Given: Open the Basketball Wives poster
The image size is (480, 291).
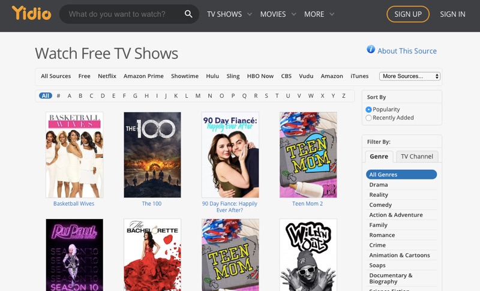Looking at the screenshot, I should (x=74, y=155).
